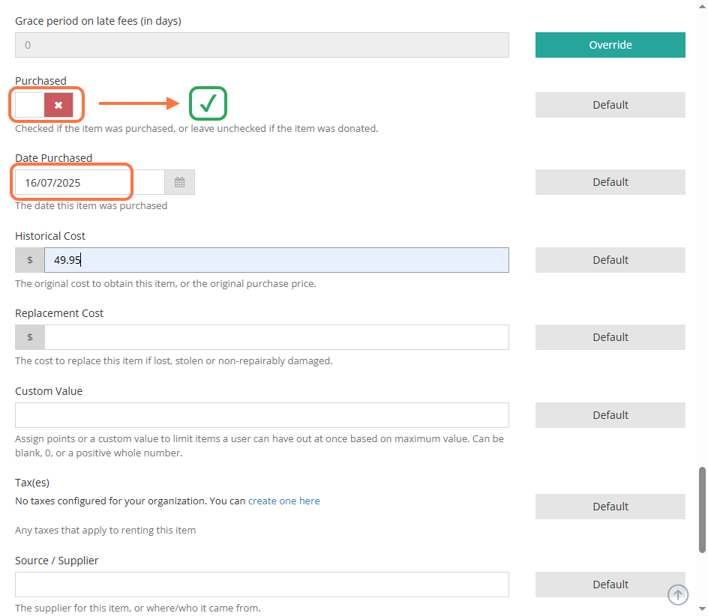Focus the Date Purchased text field
Image resolution: width=708 pixels, height=616 pixels.
coord(90,182)
